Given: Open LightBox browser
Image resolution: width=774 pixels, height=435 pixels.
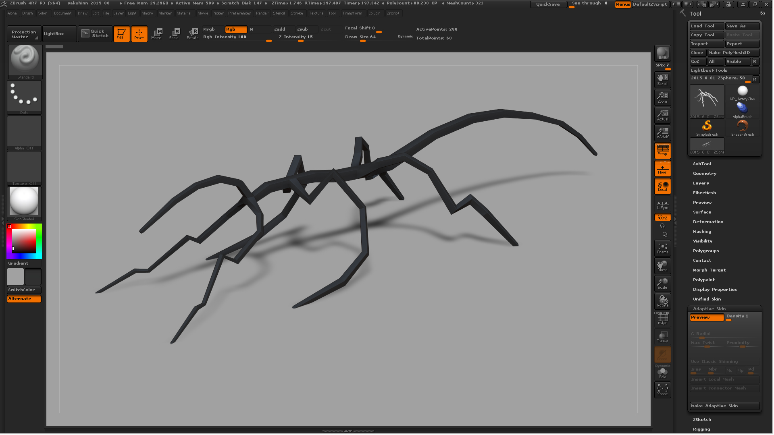Looking at the screenshot, I should point(60,34).
